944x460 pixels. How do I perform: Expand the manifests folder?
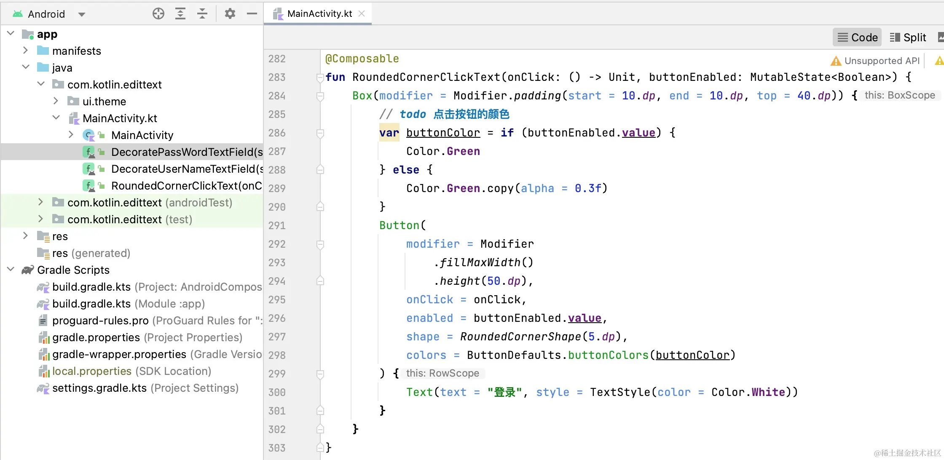25,51
